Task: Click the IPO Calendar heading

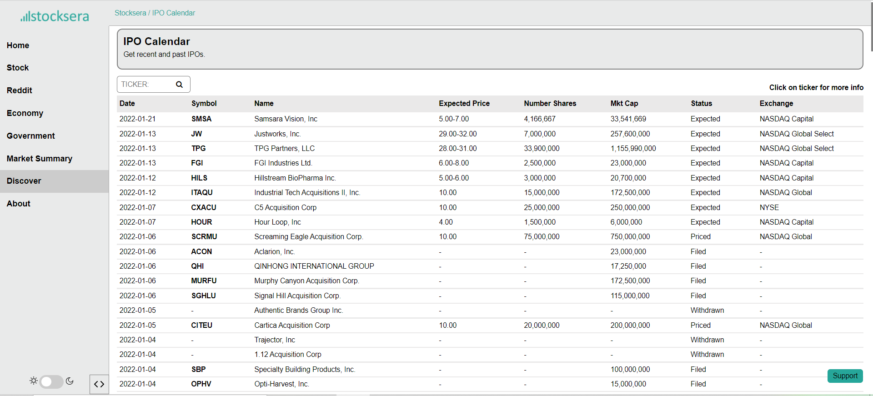Action: 157,41
